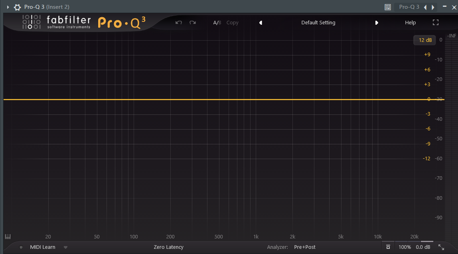Click the Undo arrow

(x=179, y=22)
